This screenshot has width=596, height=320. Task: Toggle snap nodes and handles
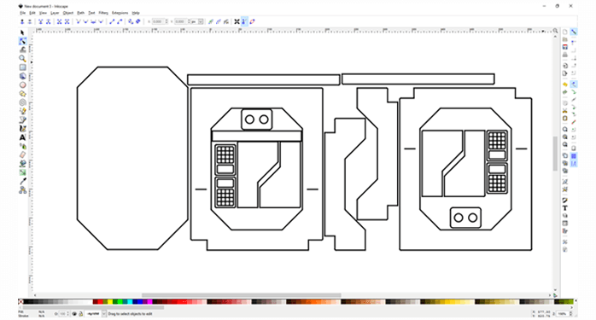coord(574,84)
